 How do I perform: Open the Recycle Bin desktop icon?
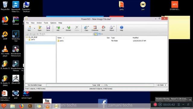point(5,6)
